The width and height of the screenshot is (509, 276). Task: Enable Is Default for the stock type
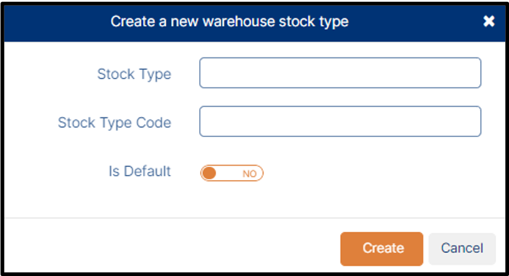pyautogui.click(x=232, y=173)
